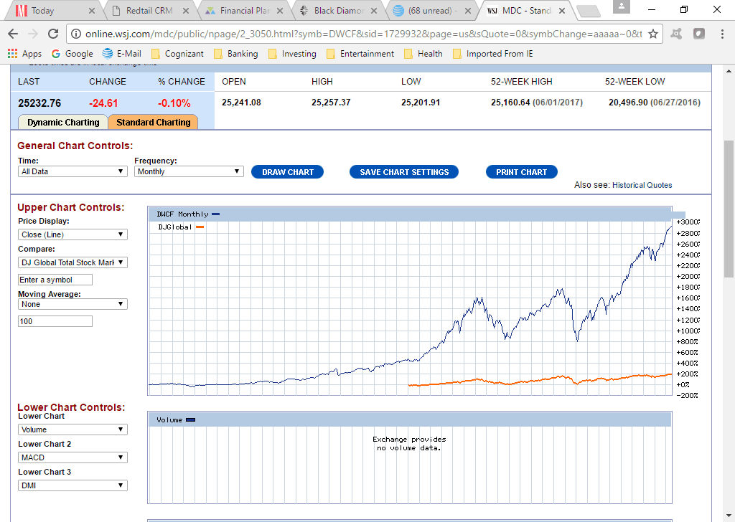The width and height of the screenshot is (735, 522).
Task: Switch to the Black Diamond tab
Action: point(338,11)
